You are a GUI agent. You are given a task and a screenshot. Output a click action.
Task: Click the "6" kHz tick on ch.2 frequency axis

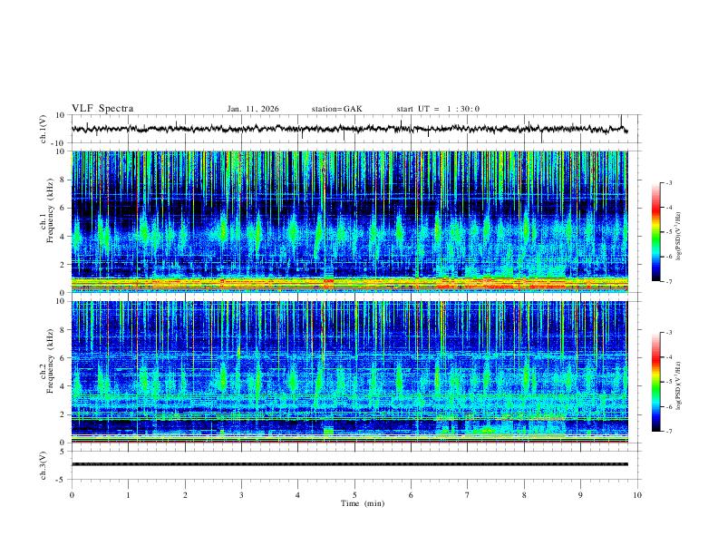click(x=62, y=358)
